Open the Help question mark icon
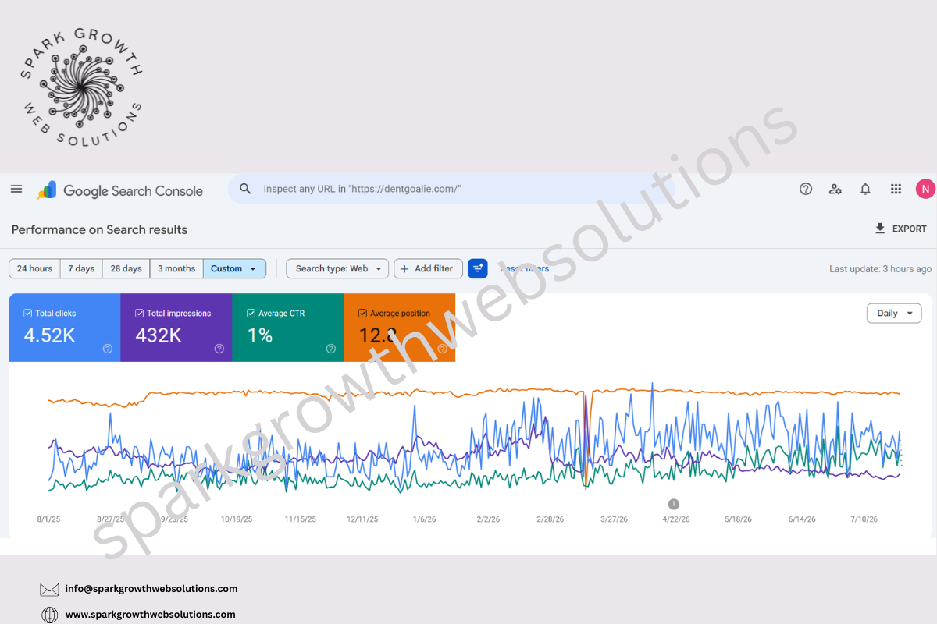Screen dimensions: 937x624 click(806, 189)
